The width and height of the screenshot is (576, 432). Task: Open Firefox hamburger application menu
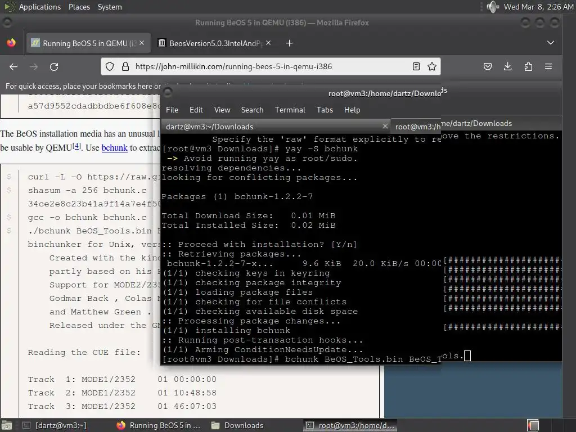[548, 66]
